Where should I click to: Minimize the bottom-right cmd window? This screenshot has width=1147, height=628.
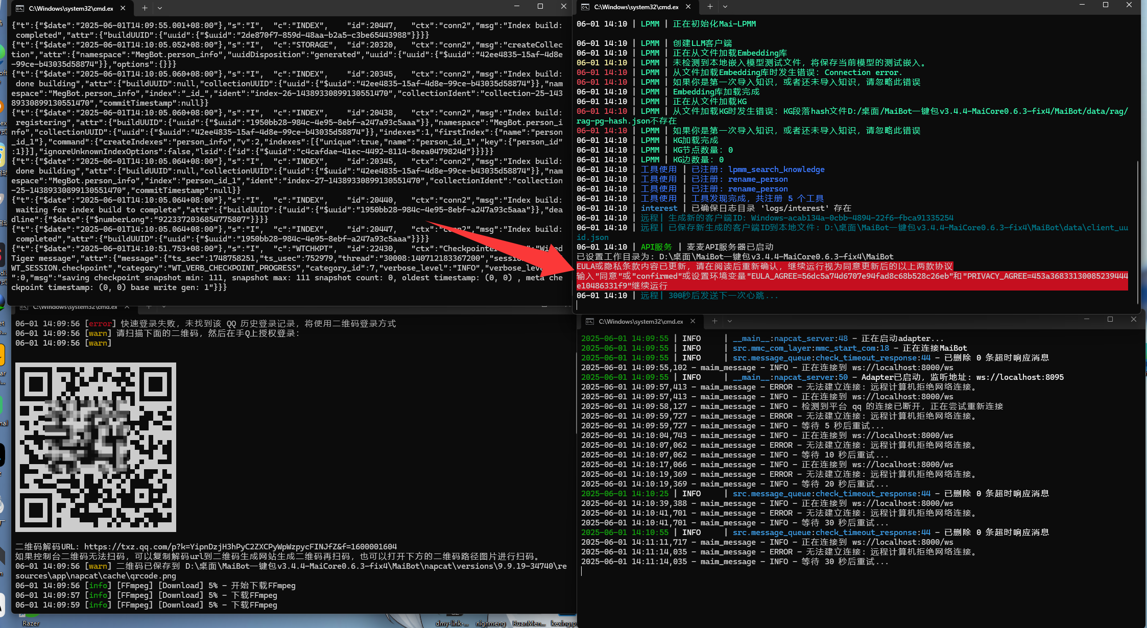tap(1087, 319)
